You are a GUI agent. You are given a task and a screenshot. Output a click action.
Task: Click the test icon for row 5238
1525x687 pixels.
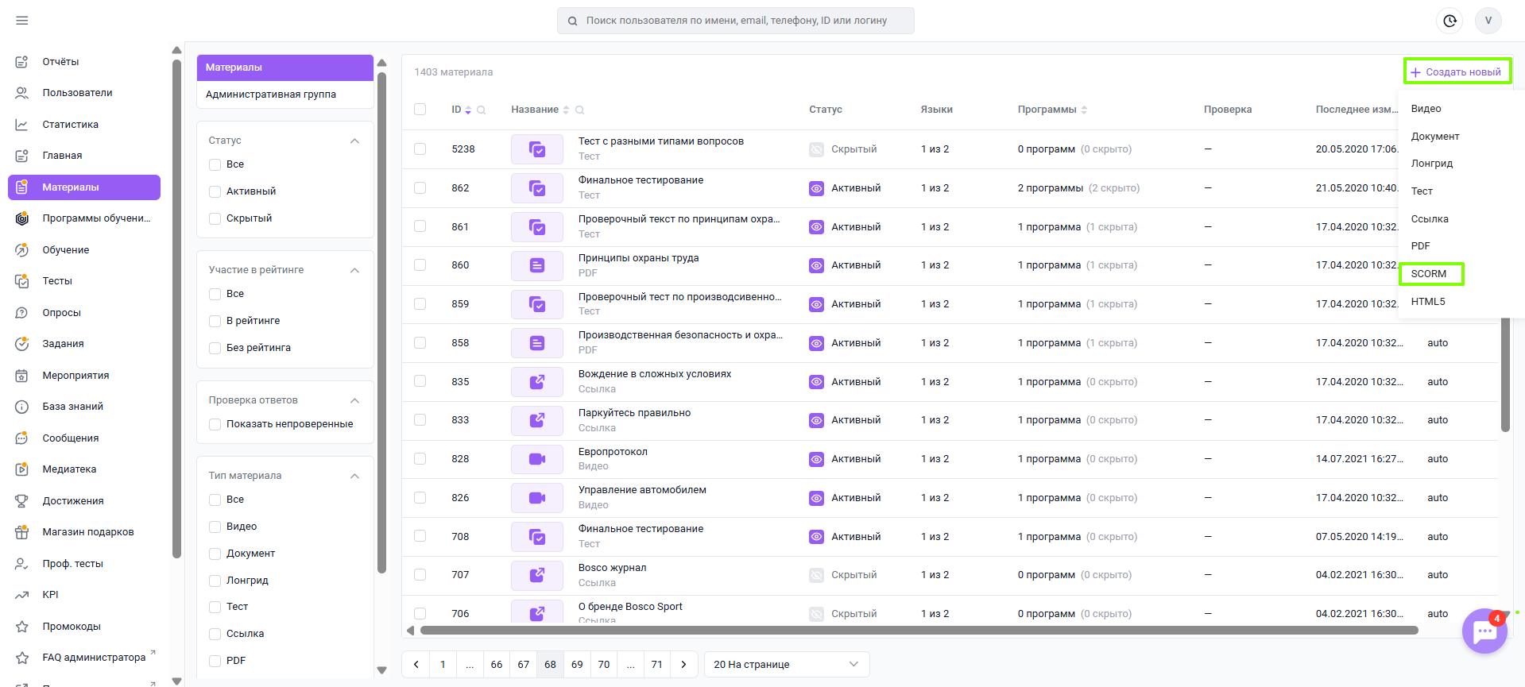[x=537, y=149]
